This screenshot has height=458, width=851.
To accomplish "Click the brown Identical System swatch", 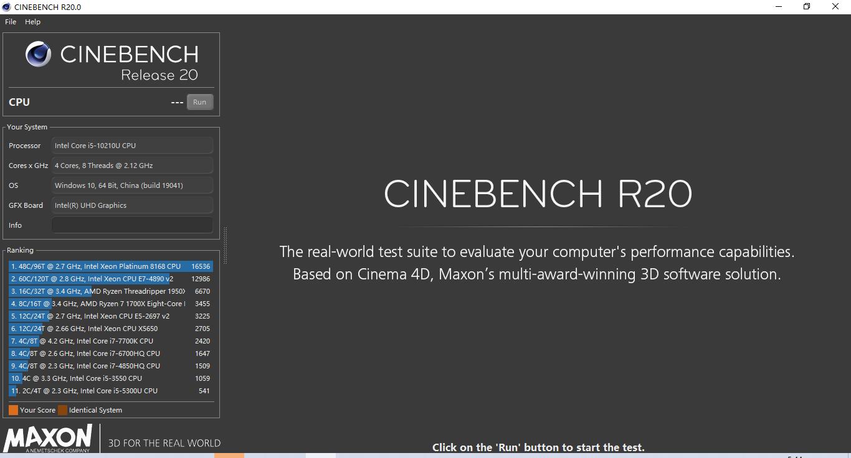I will point(62,410).
